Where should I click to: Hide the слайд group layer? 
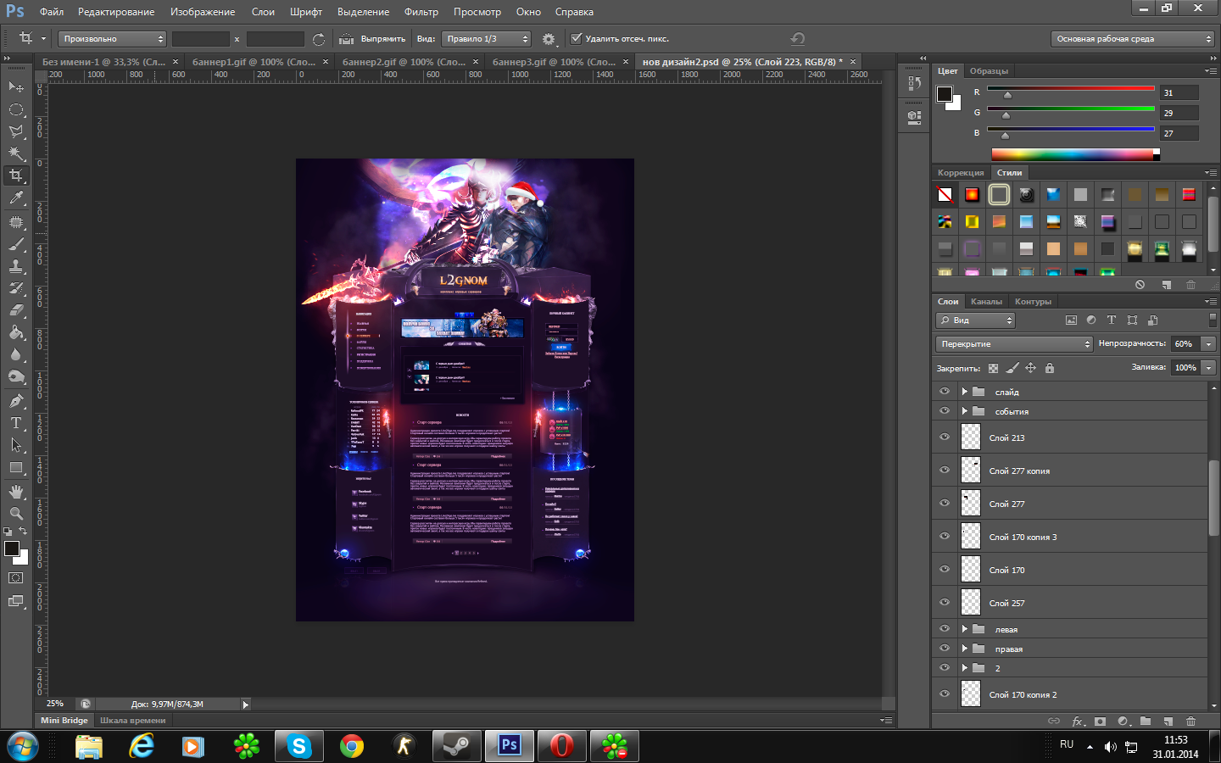[944, 392]
